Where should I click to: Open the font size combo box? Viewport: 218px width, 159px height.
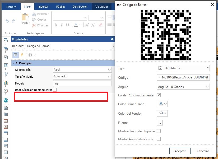point(96,18)
